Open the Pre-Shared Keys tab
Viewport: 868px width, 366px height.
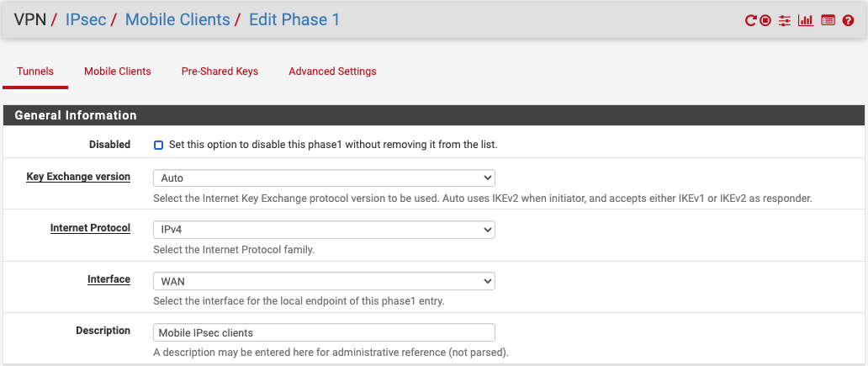220,72
